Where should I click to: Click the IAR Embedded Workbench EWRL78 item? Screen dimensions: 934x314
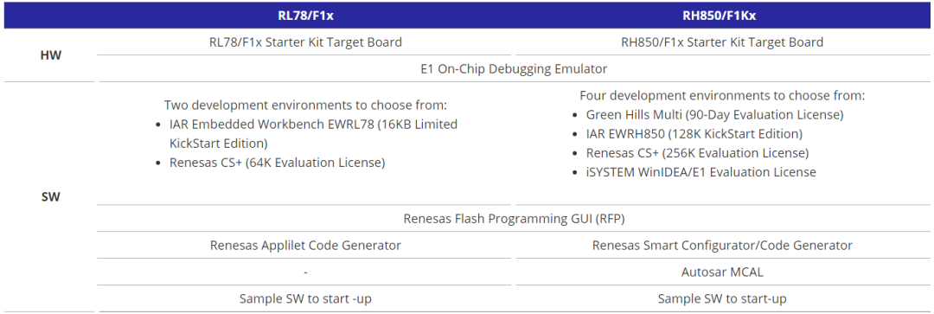[x=313, y=134]
